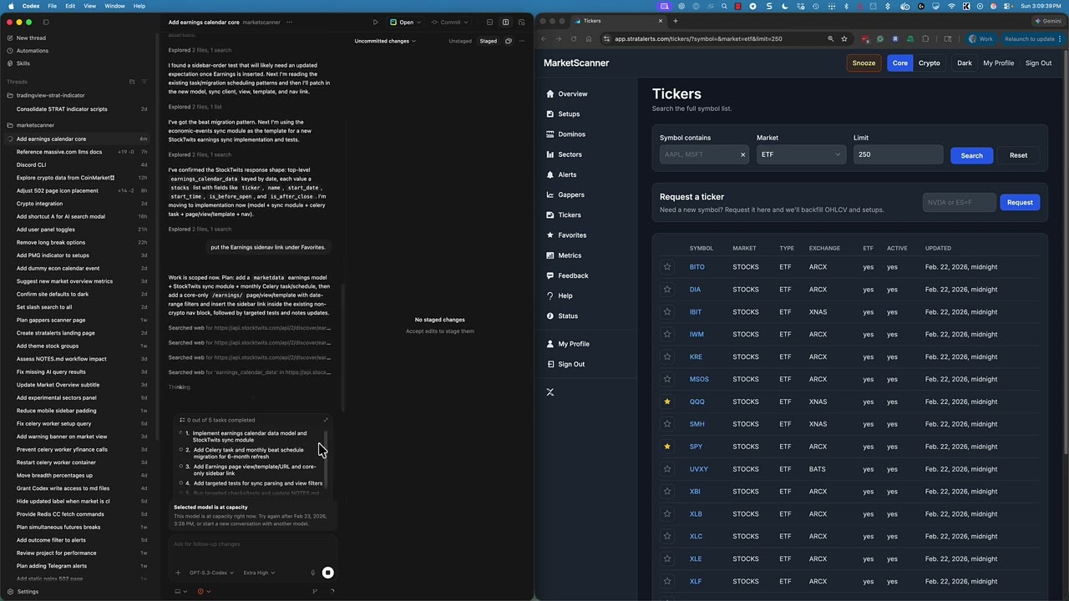
Task: Open the orange warning dropdown at bottom
Action: point(203,591)
